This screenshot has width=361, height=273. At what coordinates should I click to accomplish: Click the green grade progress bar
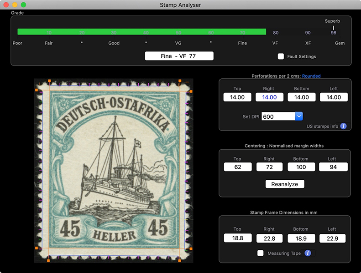(x=142, y=32)
